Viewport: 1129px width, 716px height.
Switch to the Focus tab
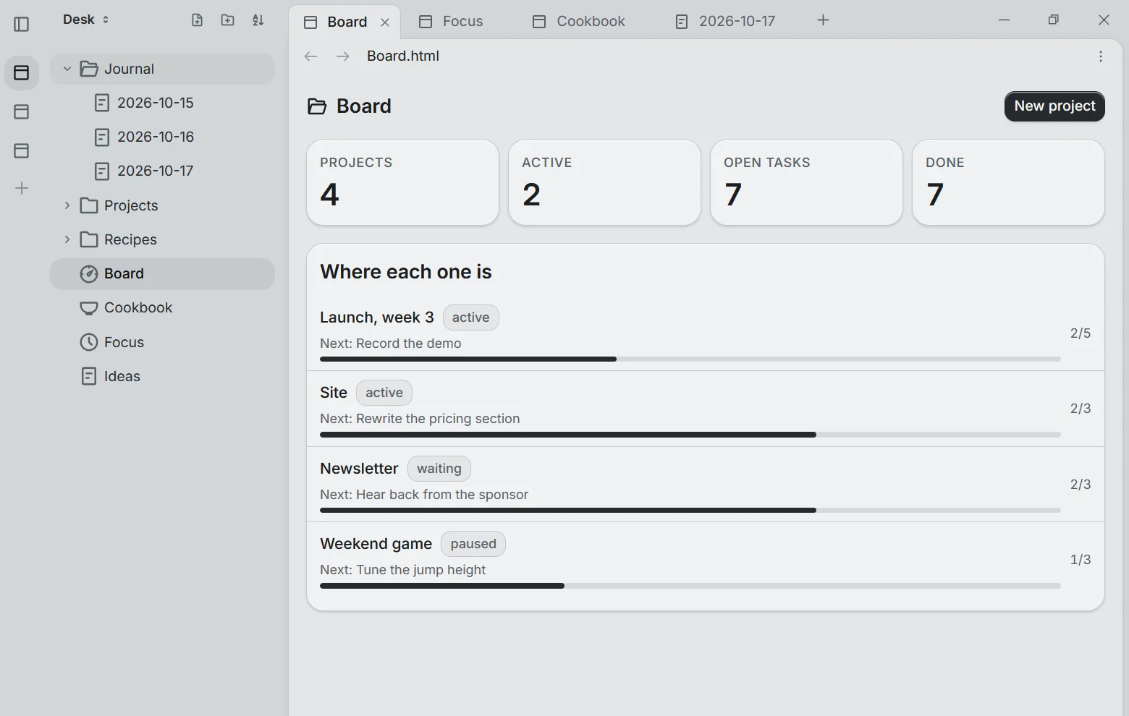[451, 22]
